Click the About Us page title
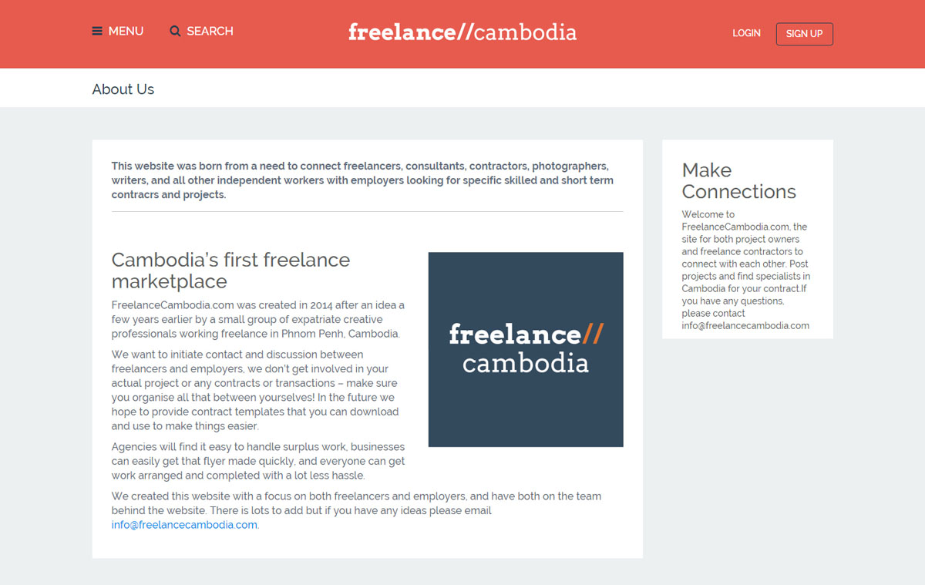The height and width of the screenshot is (585, 925). click(123, 89)
